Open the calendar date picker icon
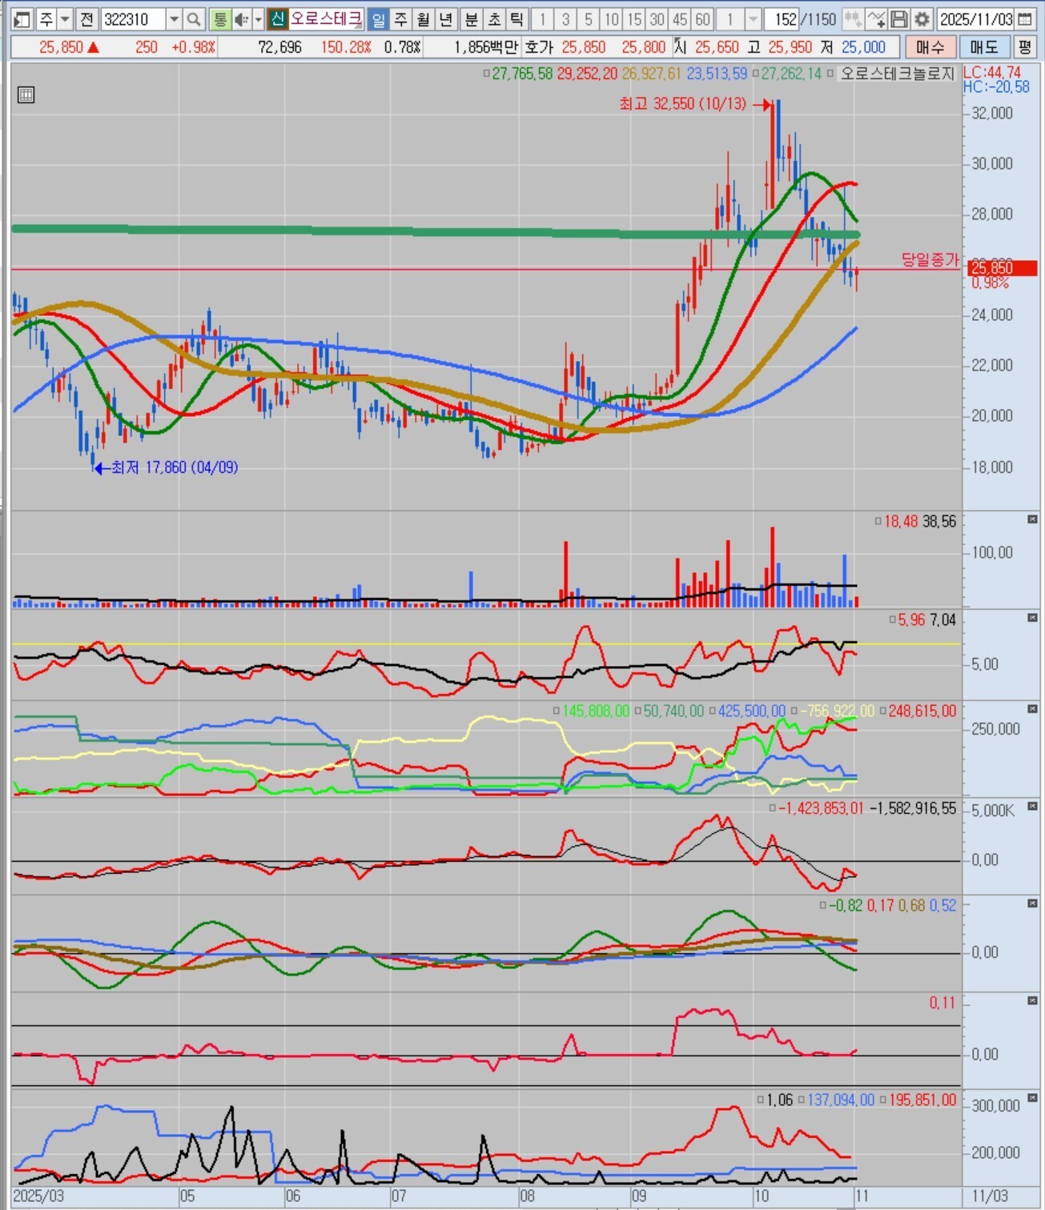The height and width of the screenshot is (1210, 1045). tap(1025, 19)
